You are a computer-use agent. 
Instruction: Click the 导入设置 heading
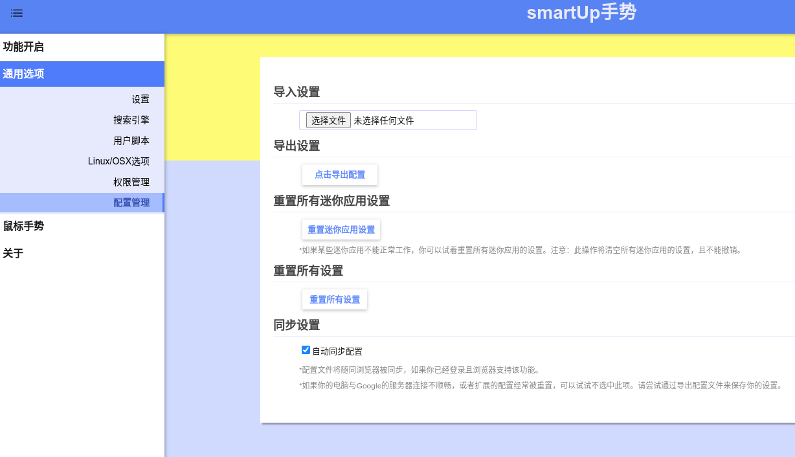pyautogui.click(x=297, y=92)
